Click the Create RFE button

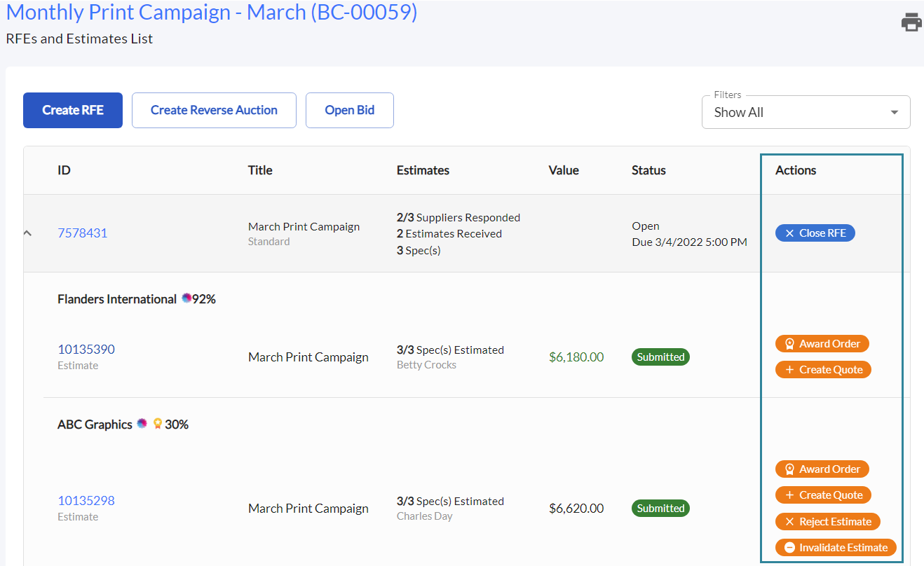(x=73, y=110)
